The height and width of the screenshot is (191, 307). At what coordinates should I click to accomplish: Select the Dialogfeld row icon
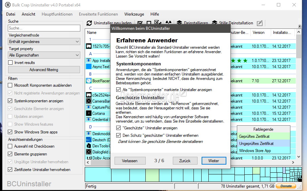click(89, 152)
